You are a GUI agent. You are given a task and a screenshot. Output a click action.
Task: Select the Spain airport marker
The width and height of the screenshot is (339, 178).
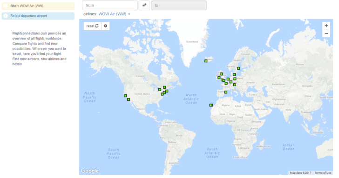click(226, 92)
